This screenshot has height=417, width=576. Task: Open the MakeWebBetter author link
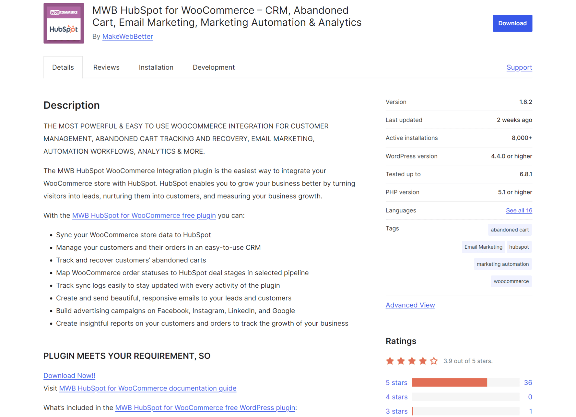127,37
